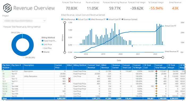
Task: Click the red X in Test 13 row
Action: point(69,79)
